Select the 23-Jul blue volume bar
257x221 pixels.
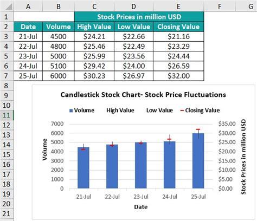click(x=141, y=165)
